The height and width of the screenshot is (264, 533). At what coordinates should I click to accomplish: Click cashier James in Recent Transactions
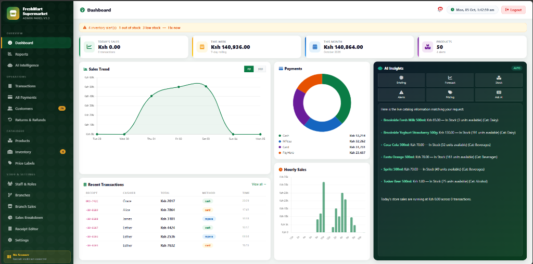pos(128,219)
